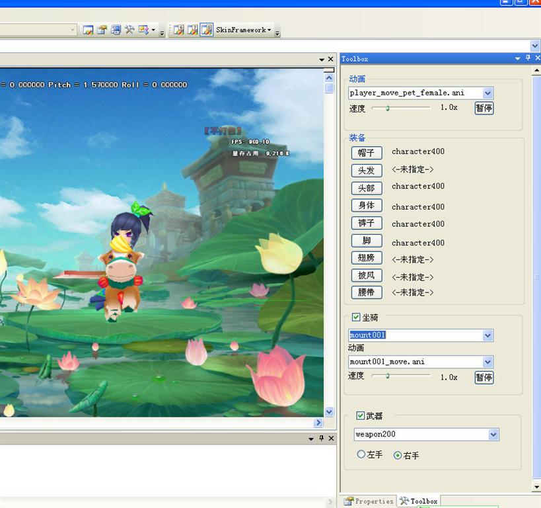Select the highlighted theme icon numbered 8
Screen dimensions: 541x508
point(207,30)
